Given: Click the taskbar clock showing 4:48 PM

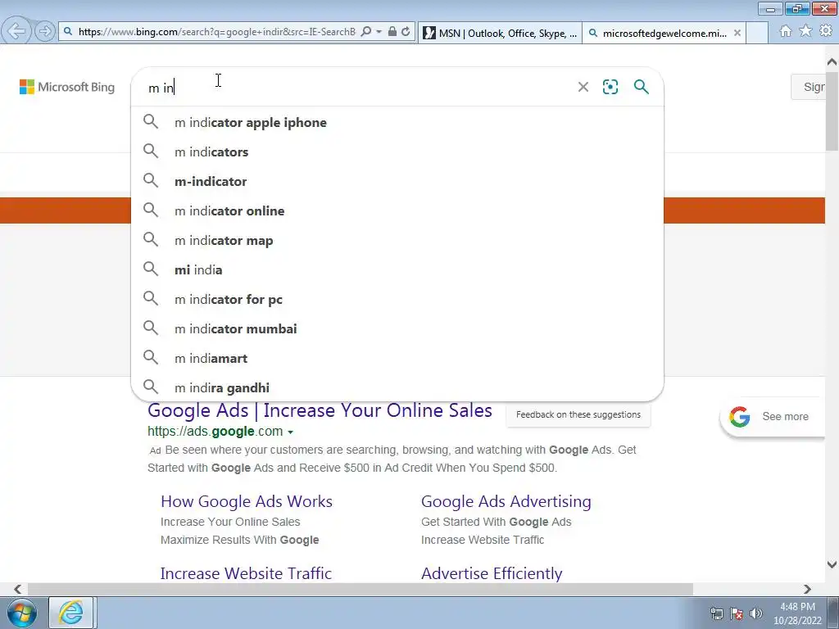Looking at the screenshot, I should click(x=797, y=613).
